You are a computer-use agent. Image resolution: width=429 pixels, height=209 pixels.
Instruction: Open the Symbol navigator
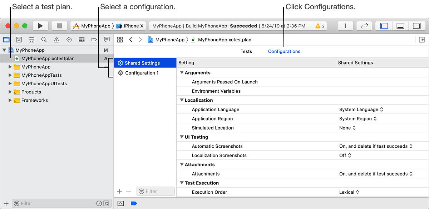[x=31, y=40]
